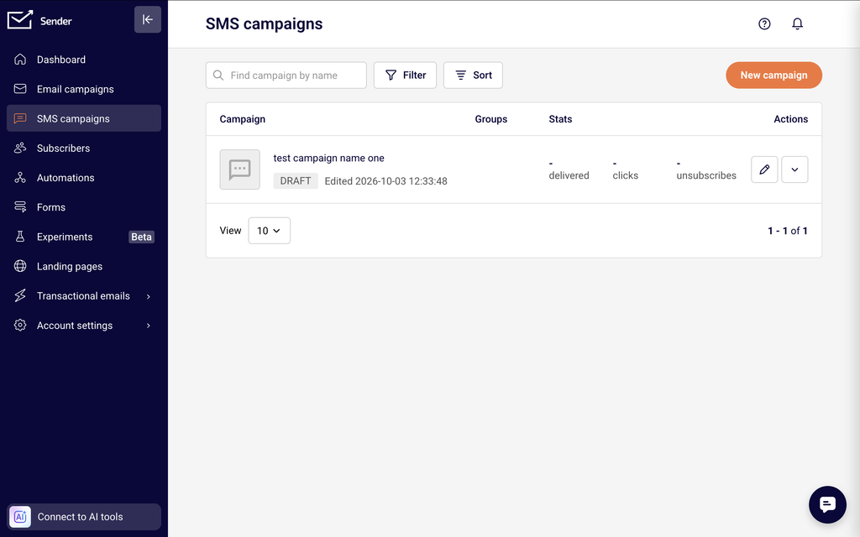Click the Sort button
Image resolution: width=860 pixels, height=537 pixels.
click(x=474, y=75)
